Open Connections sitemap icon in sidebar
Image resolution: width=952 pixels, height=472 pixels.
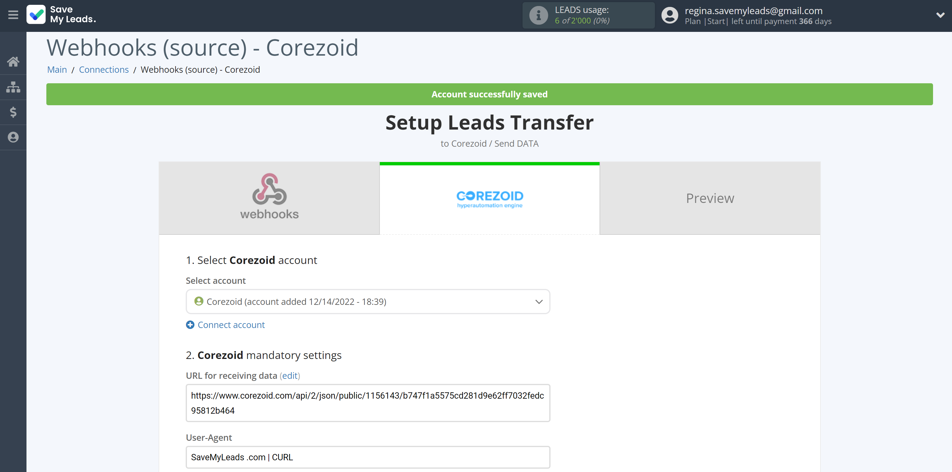tap(13, 87)
